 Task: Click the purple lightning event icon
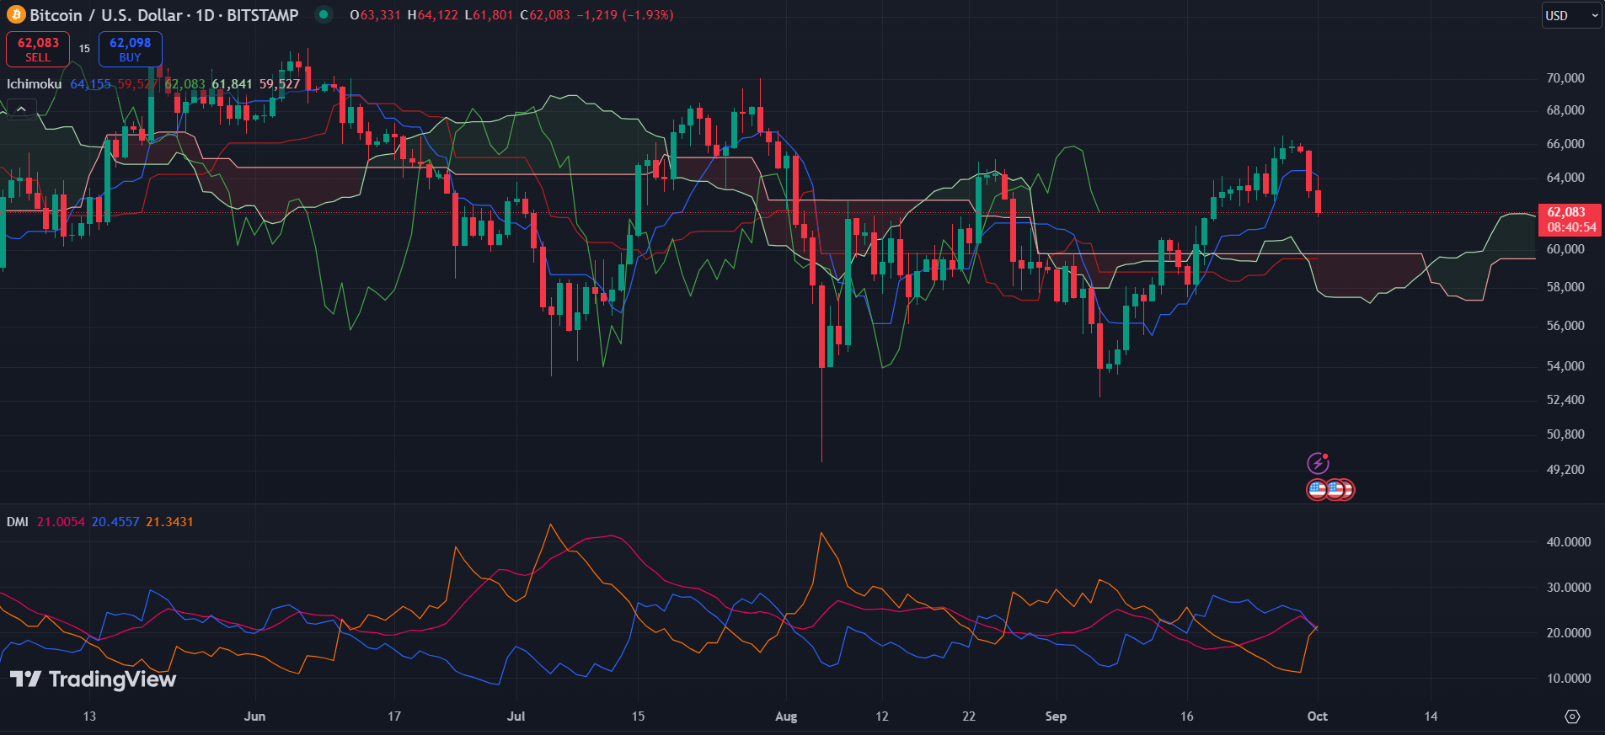point(1318,463)
